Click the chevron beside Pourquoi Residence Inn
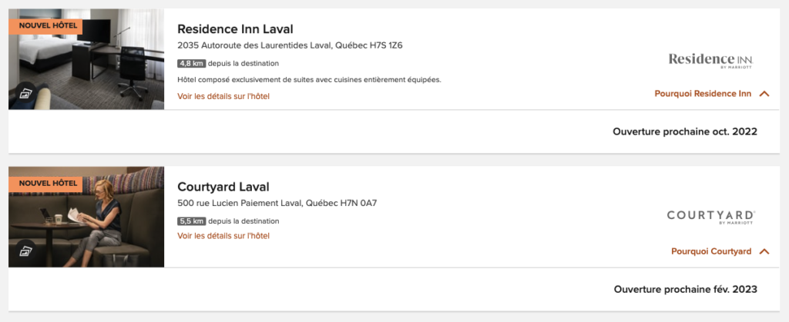This screenshot has height=322, width=789. 764,94
